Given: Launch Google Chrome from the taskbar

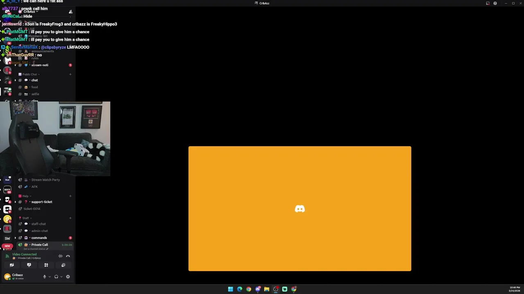Looking at the screenshot, I should click(248, 289).
